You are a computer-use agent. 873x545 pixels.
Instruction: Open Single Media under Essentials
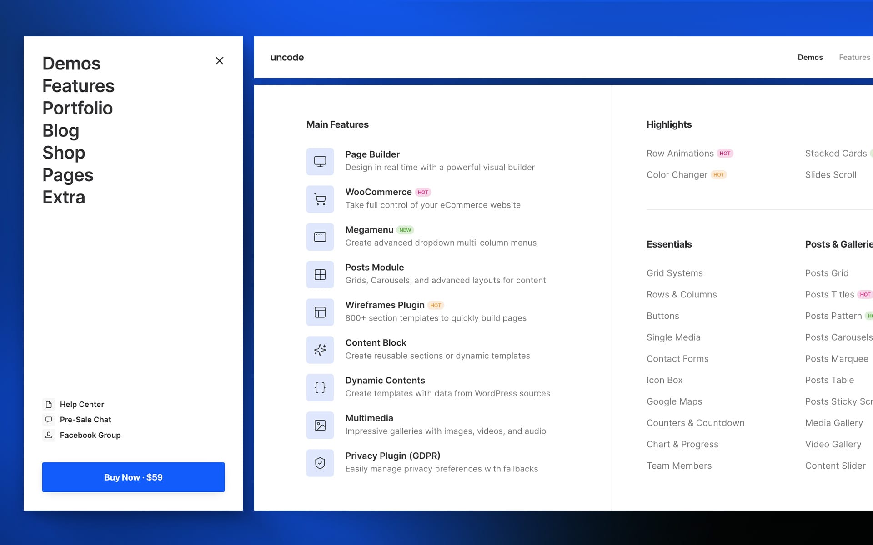coord(673,337)
